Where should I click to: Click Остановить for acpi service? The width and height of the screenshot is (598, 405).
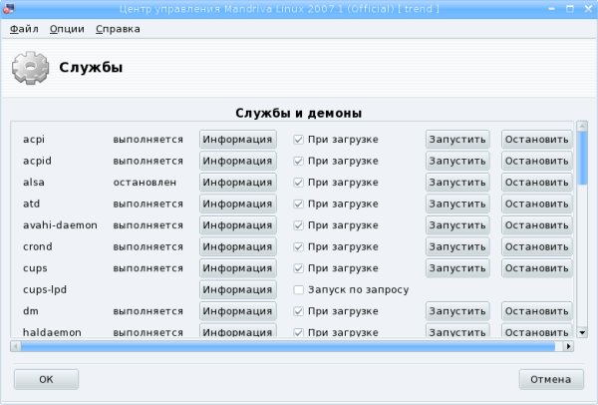pyautogui.click(x=536, y=140)
